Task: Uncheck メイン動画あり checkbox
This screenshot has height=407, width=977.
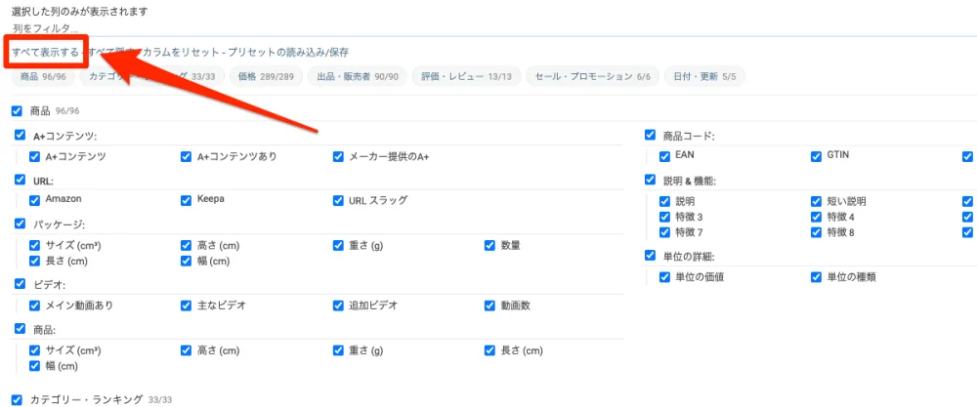Action: click(x=34, y=305)
